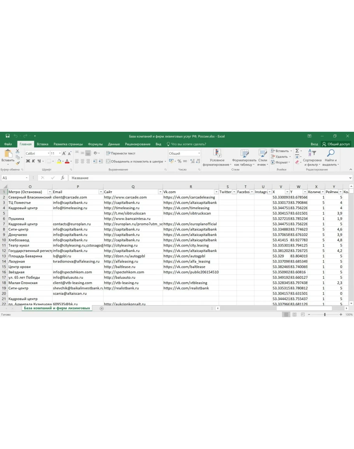The image size is (354, 449).
Task: Click Удалить cells button
Action: tap(279, 157)
